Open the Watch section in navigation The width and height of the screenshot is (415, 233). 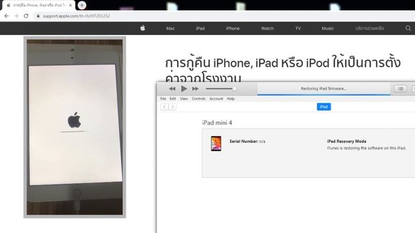[x=267, y=28]
